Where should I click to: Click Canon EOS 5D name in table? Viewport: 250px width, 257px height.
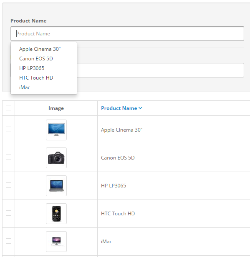click(x=118, y=158)
